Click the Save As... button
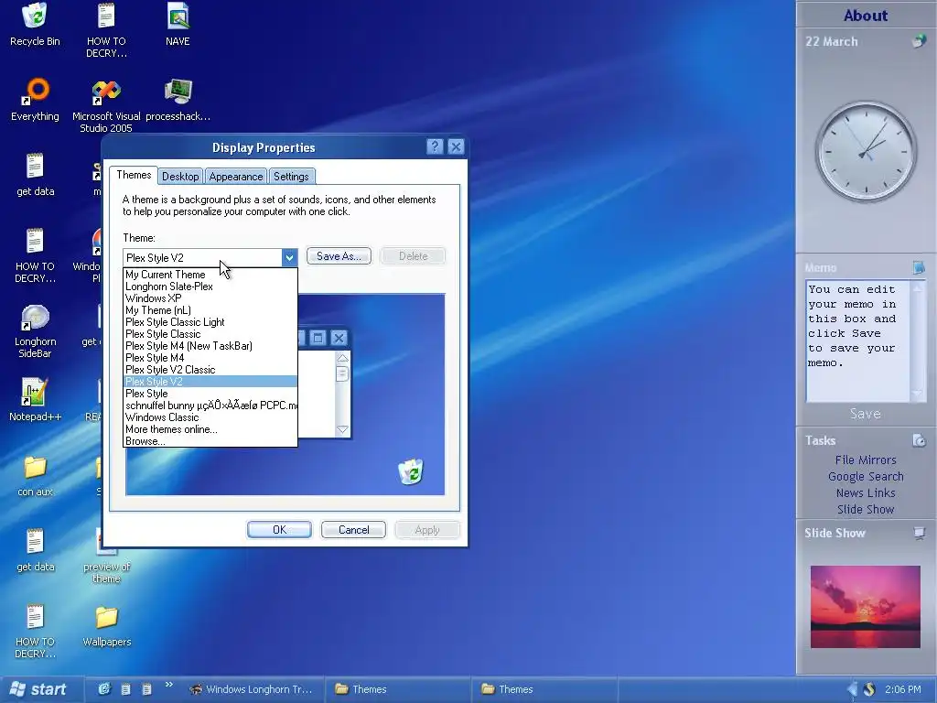 (339, 256)
